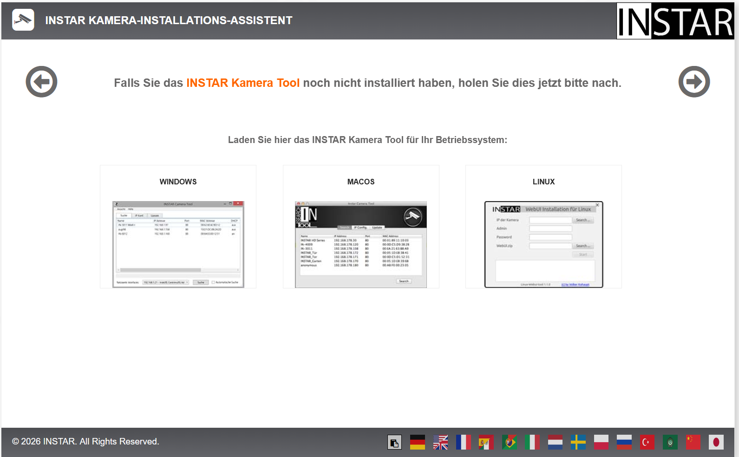
Task: Click the WINDOWS download heading
Action: [178, 182]
